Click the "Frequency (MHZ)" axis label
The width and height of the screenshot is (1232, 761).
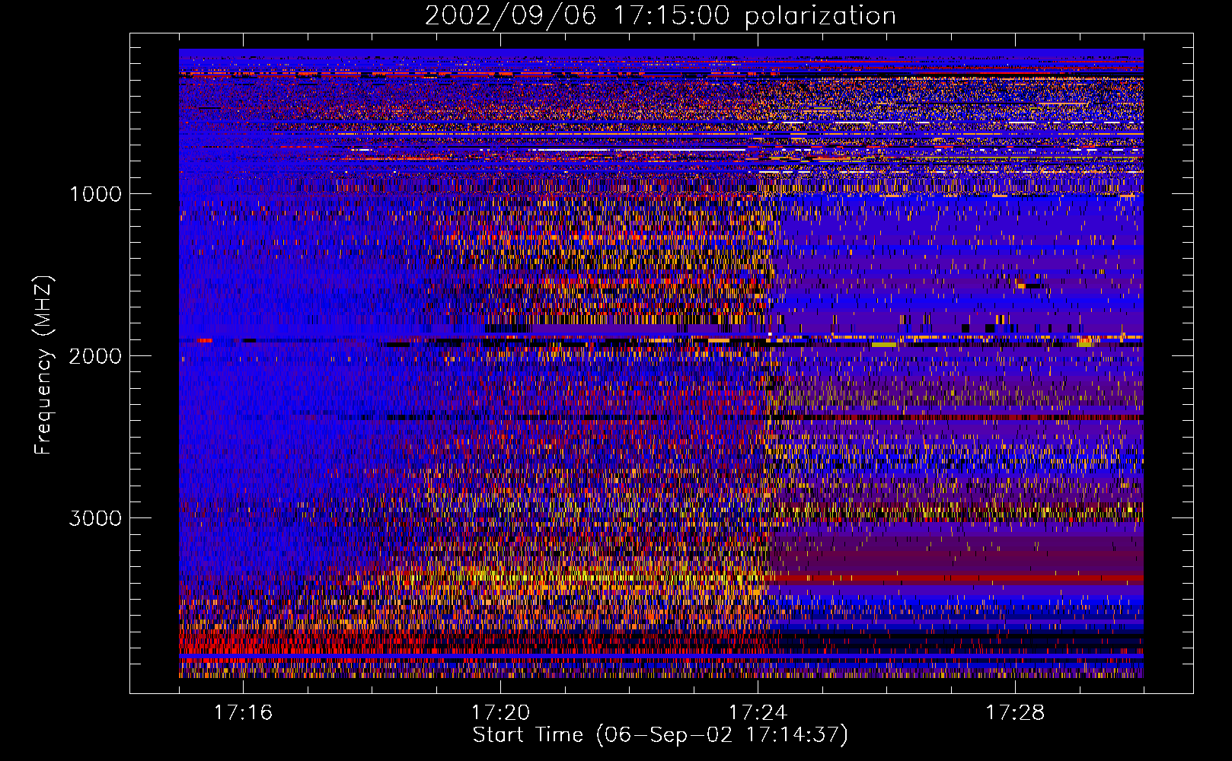coord(43,365)
